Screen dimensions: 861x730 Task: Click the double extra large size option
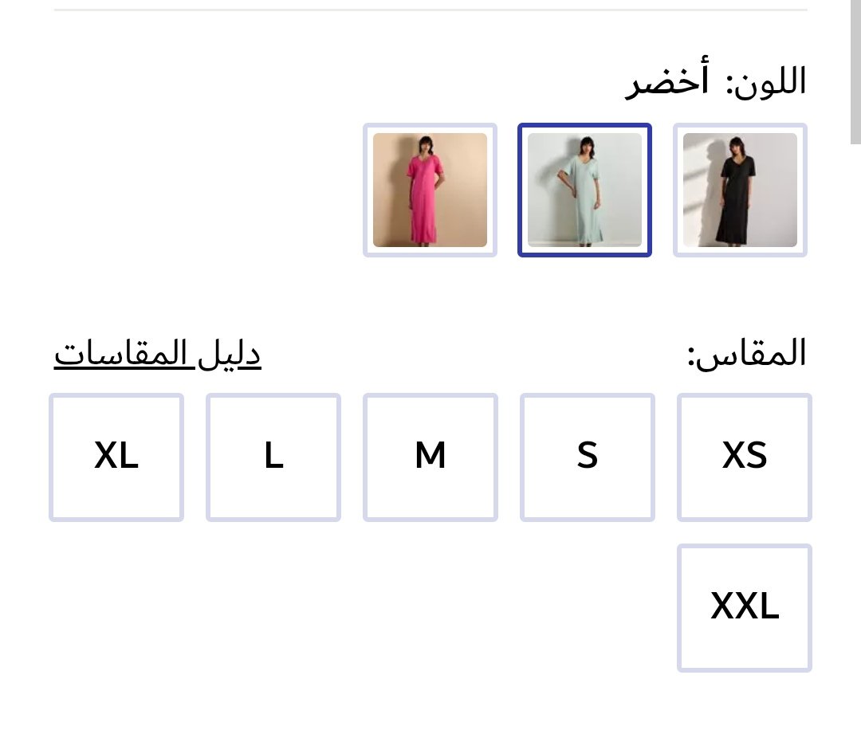tap(745, 608)
